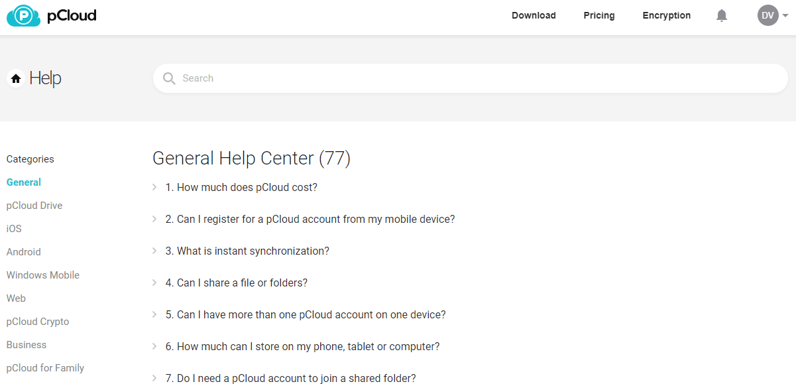796x384 pixels.
Task: Select the pCloud for Family category
Action: coord(45,368)
